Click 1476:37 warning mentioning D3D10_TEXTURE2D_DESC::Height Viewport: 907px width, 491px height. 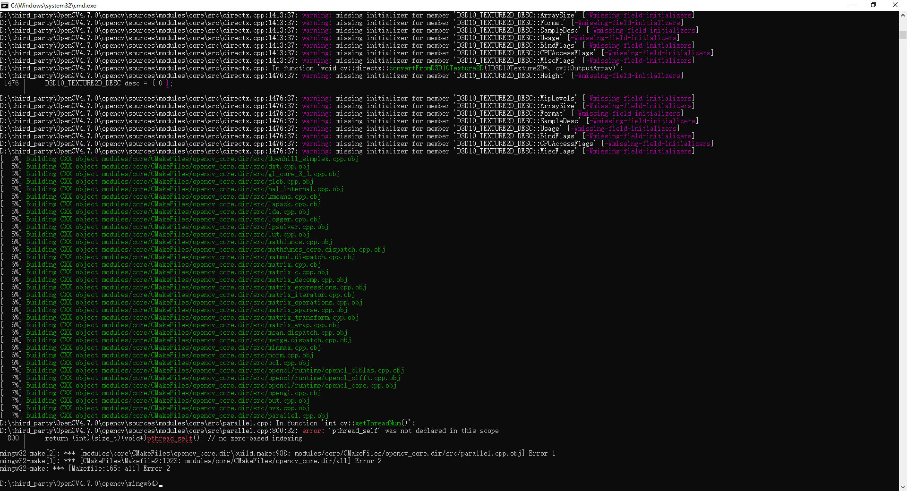pyautogui.click(x=342, y=76)
